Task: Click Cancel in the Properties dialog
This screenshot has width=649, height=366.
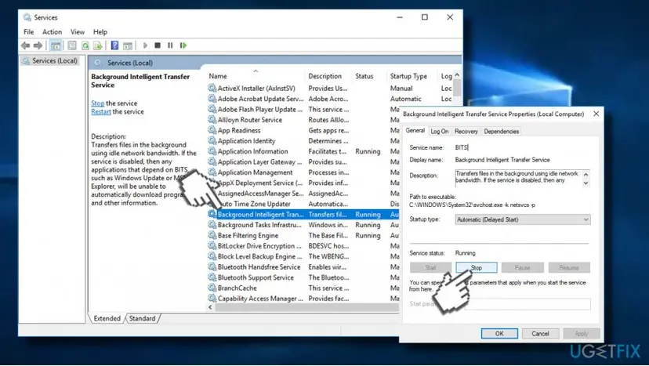Action: coord(540,334)
